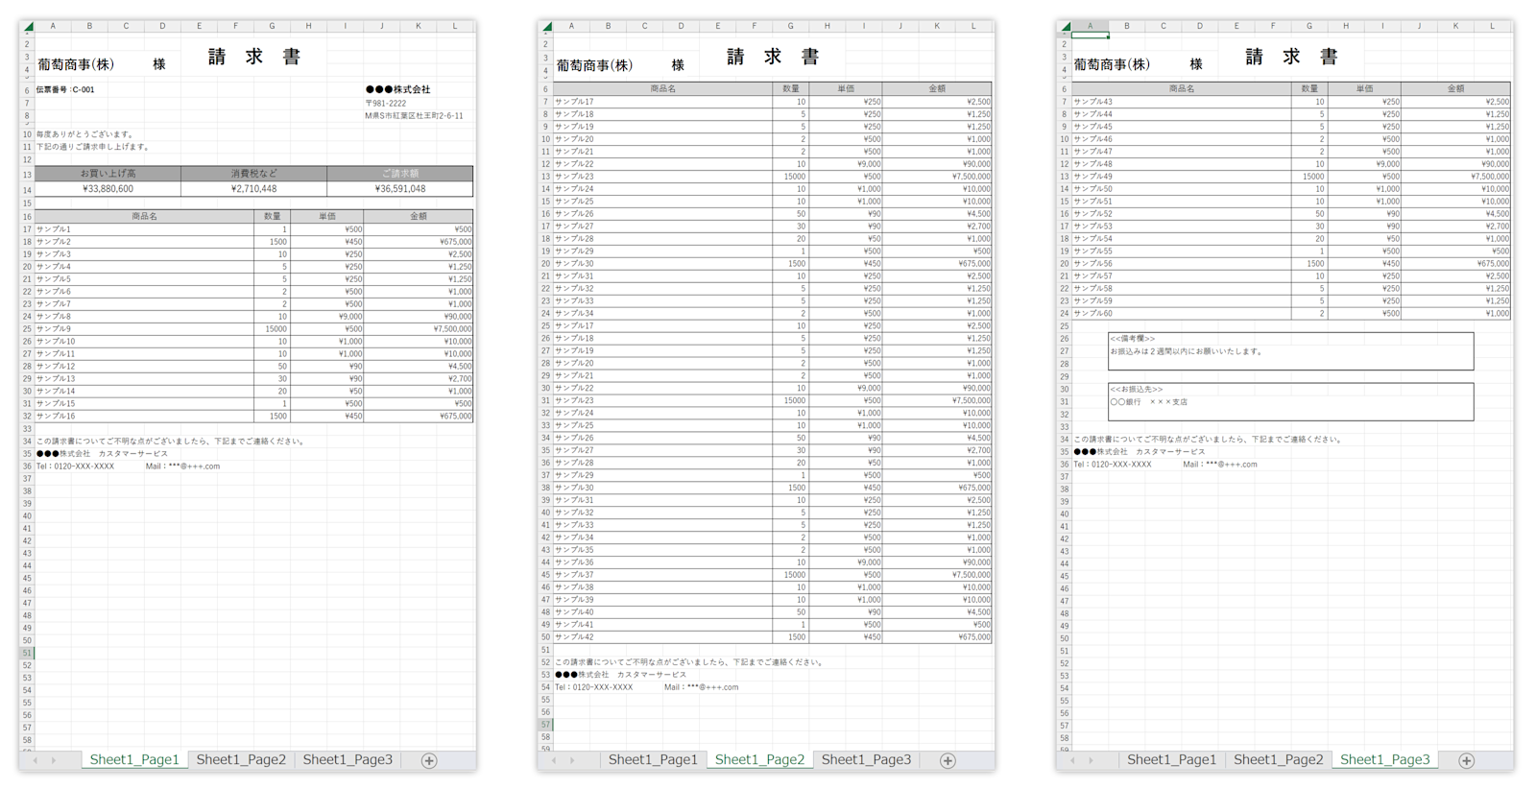Viewport: 1536px width, 789px height.
Task: Click the next-sheet arrow in the left window
Action: click(54, 760)
